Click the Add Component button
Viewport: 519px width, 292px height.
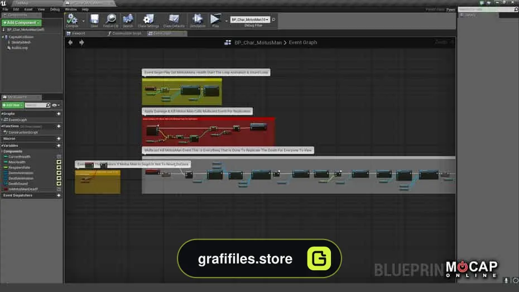coord(22,22)
